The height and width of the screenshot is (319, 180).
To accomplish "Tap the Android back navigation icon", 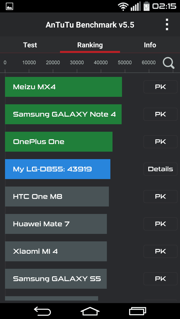I will point(42,311).
